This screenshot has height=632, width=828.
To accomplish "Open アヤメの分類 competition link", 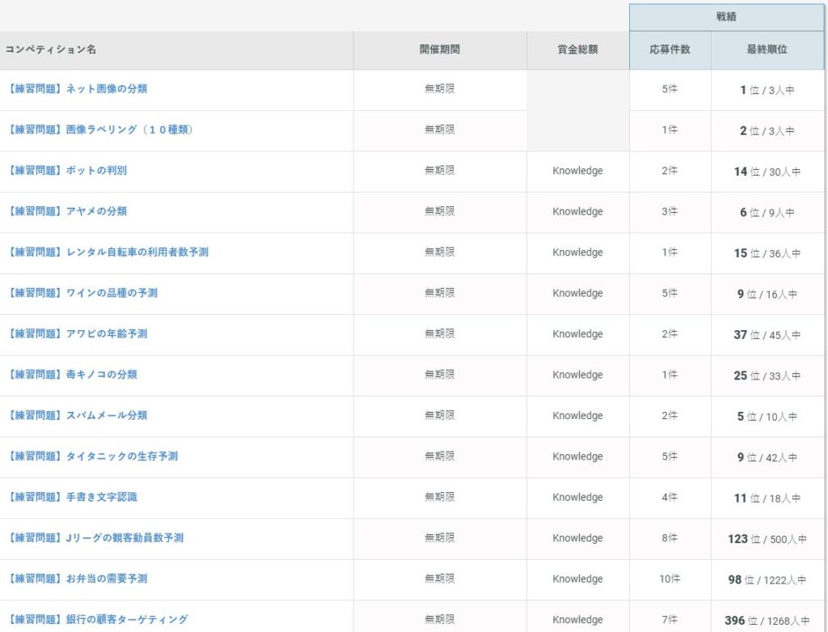I will tap(66, 211).
